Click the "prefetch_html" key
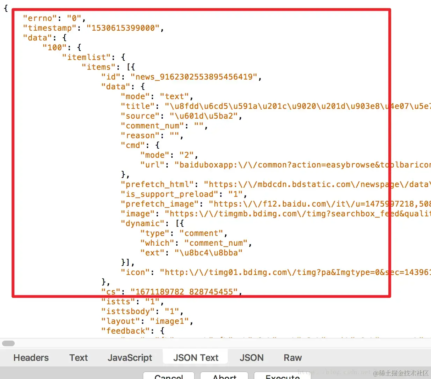The width and height of the screenshot is (431, 379). 157,184
